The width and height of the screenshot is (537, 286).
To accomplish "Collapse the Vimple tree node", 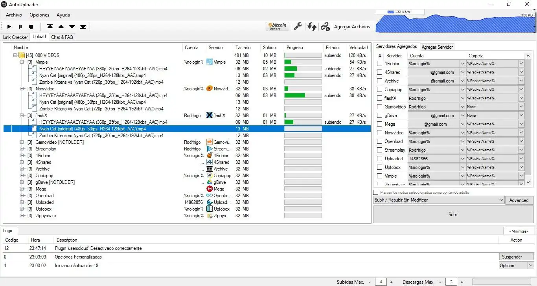I will pyautogui.click(x=22, y=62).
